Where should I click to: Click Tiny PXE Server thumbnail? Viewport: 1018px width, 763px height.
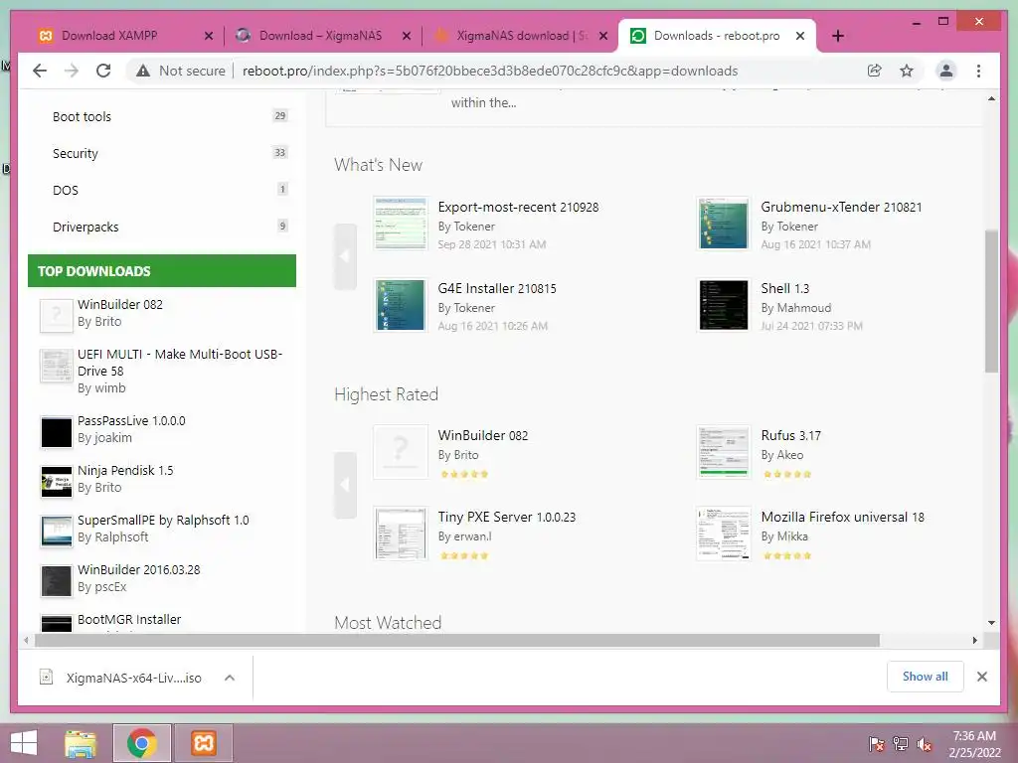(401, 534)
